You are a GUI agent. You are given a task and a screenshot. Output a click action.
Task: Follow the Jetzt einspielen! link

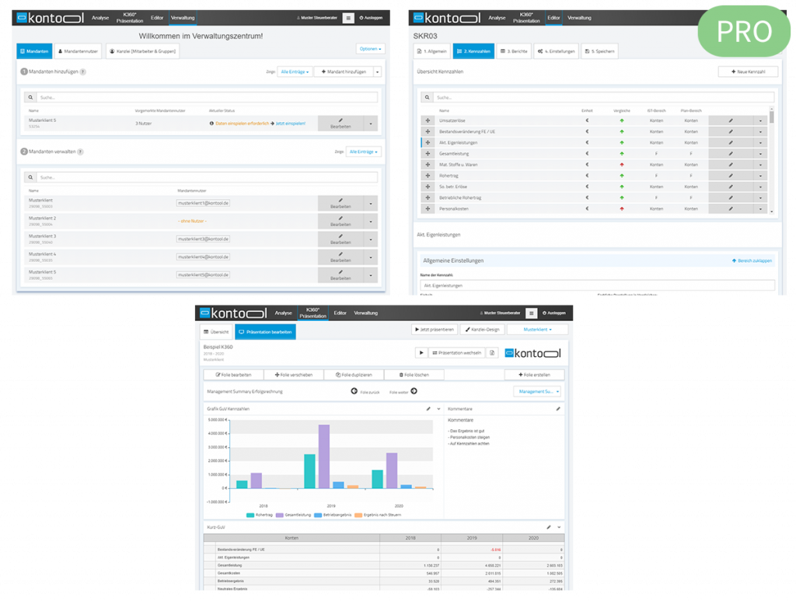tap(291, 123)
